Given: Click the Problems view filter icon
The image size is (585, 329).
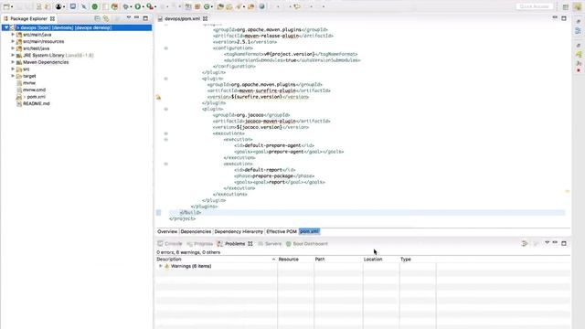Looking at the screenshot, I should pyautogui.click(x=525, y=244).
